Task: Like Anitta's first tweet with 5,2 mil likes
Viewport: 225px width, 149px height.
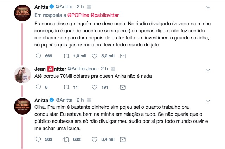Action: click(94, 56)
